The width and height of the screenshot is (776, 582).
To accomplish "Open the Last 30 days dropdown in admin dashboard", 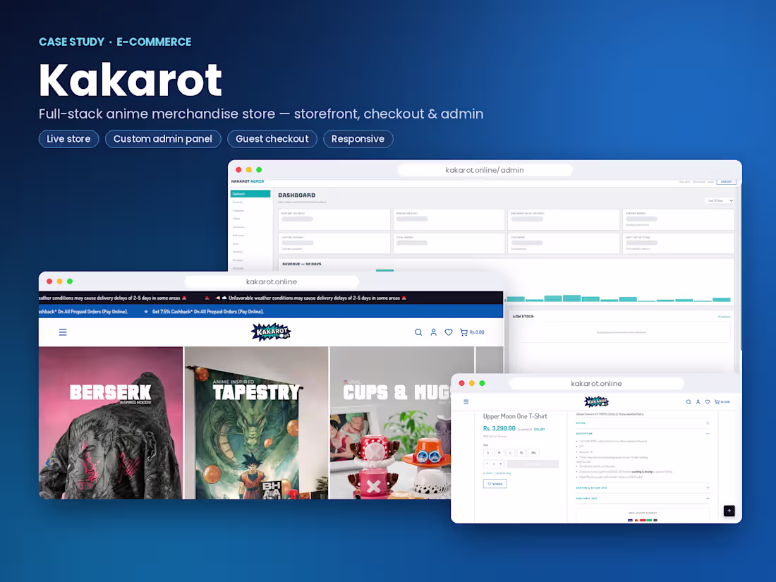I will 720,200.
